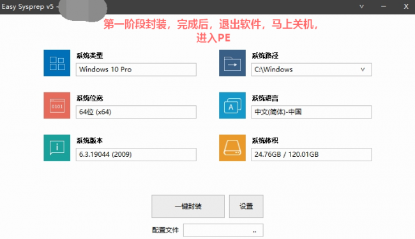Click the blue system type (系统类型) icon
Screen dimensions: 415x239
(x=57, y=63)
